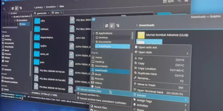This screenshot has width=223, height=111.
Task: Click primary in the bios breadcrumb path
Action: coord(39,7)
